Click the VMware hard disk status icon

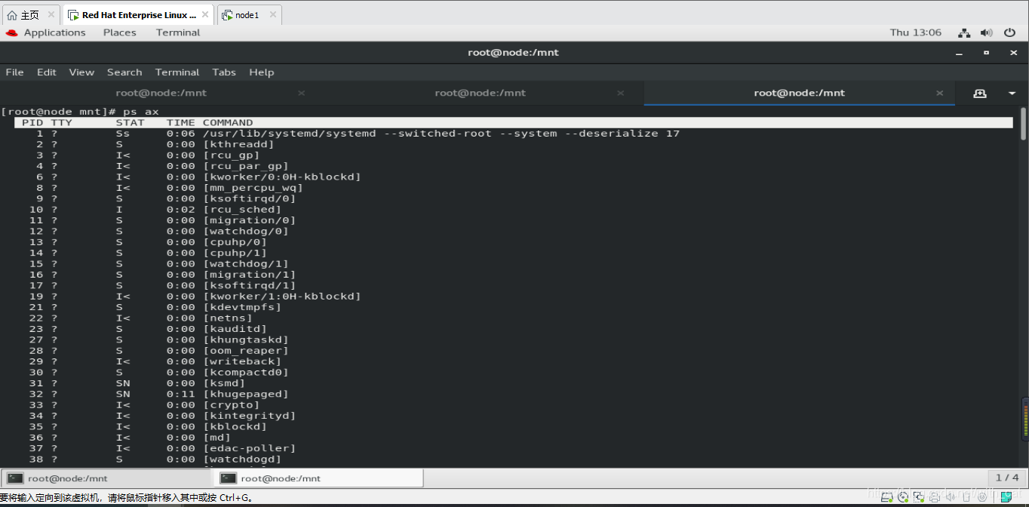coord(886,497)
